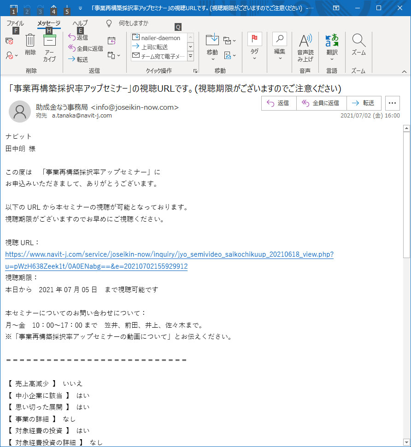
Task: Click the 何をしますか search field
Action: (134, 23)
